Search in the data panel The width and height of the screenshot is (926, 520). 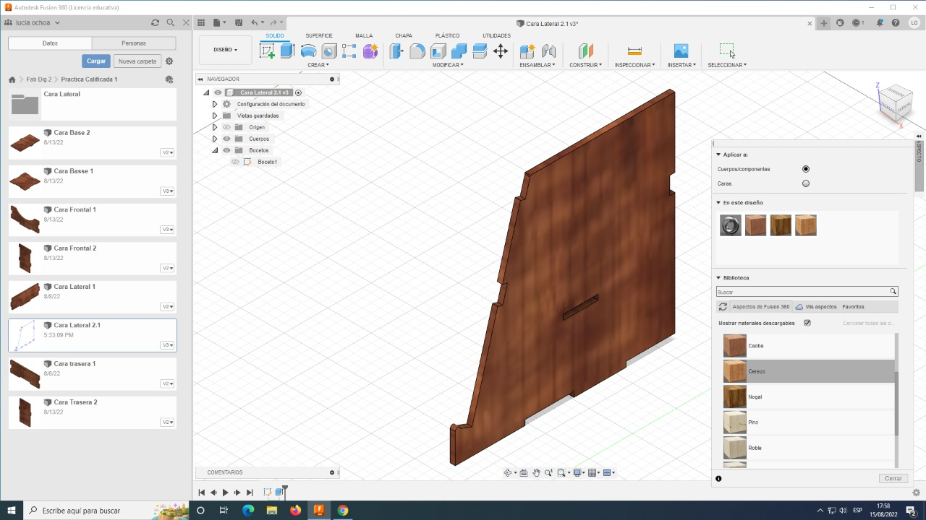click(x=170, y=22)
